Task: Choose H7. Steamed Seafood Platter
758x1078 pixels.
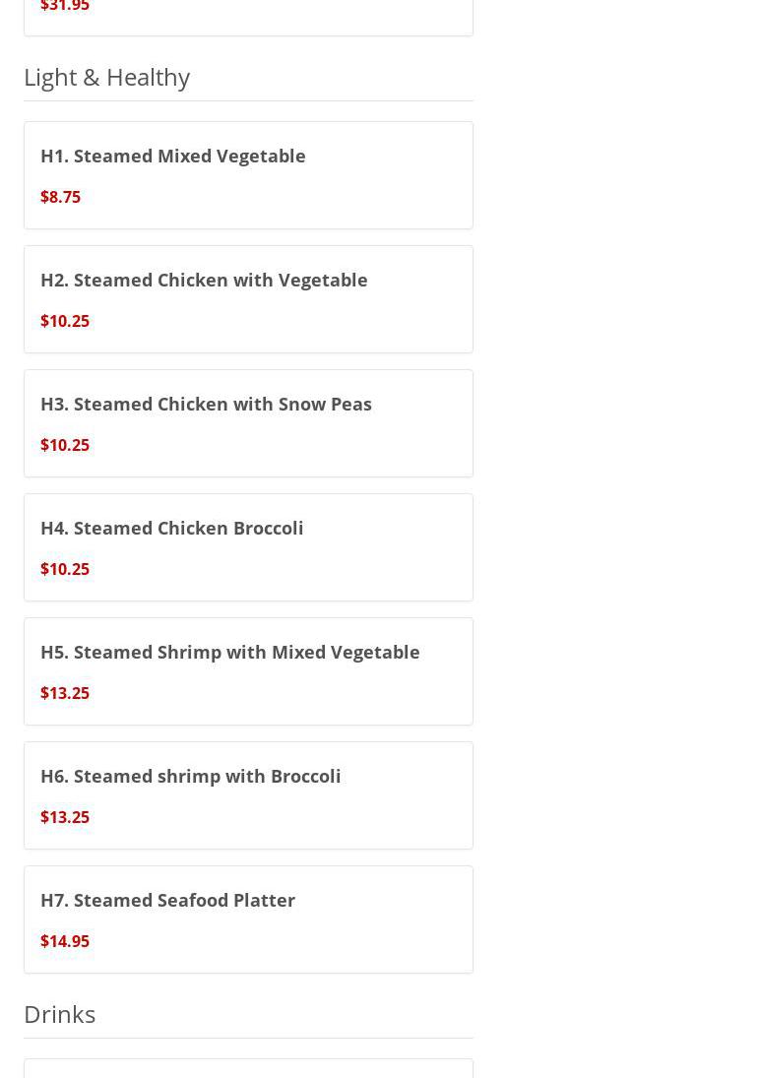Action: pyautogui.click(x=168, y=900)
